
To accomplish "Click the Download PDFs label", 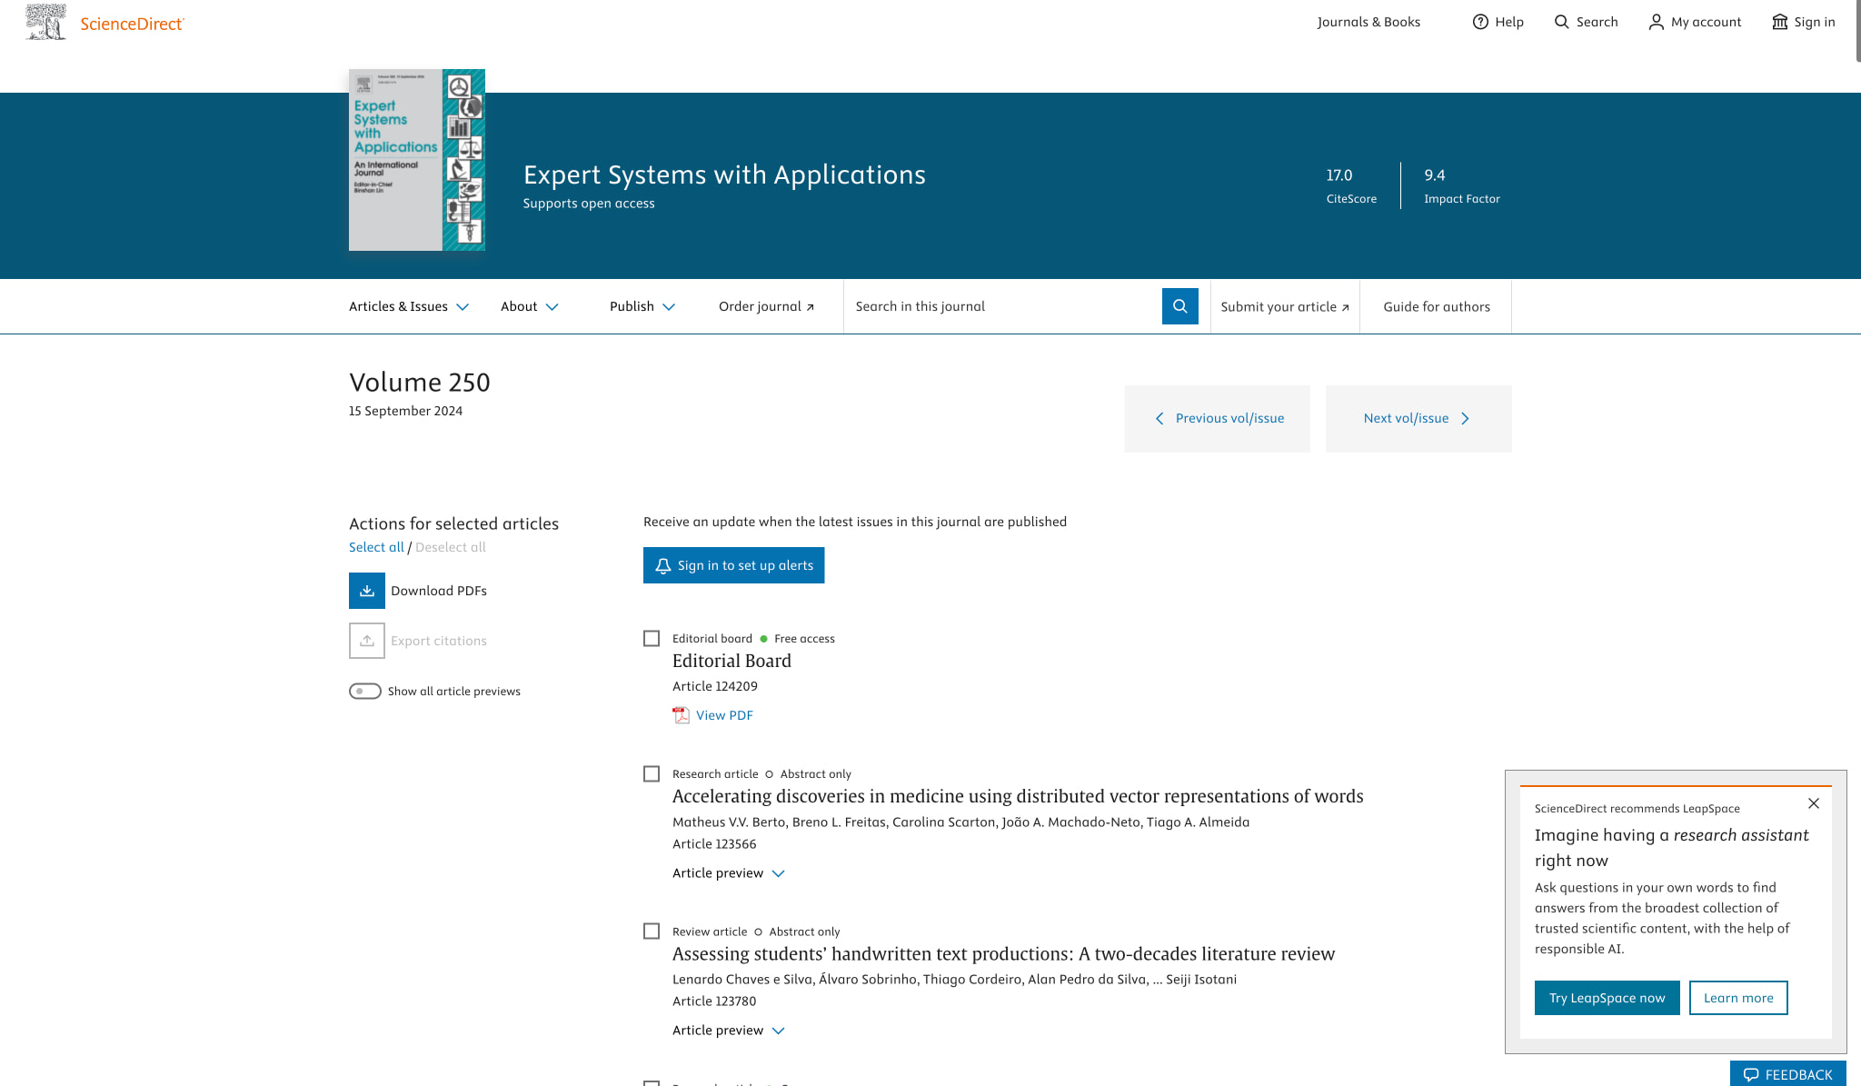I will pyautogui.click(x=439, y=591).
